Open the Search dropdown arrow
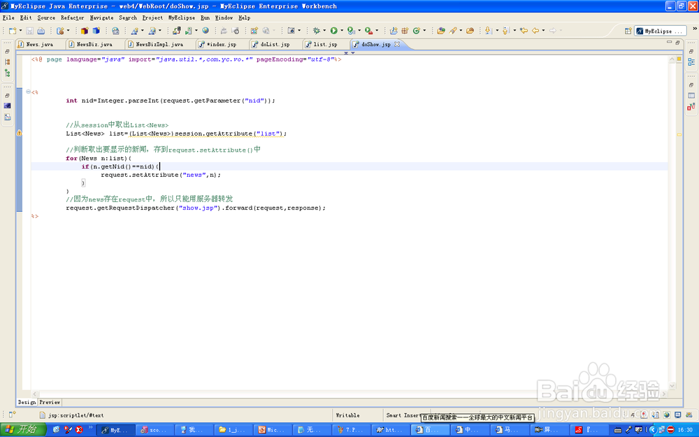Image resolution: width=699 pixels, height=437 pixels. (x=461, y=31)
